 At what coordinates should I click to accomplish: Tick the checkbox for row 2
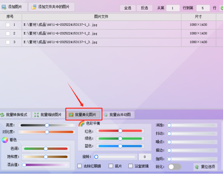[x=8, y=33]
